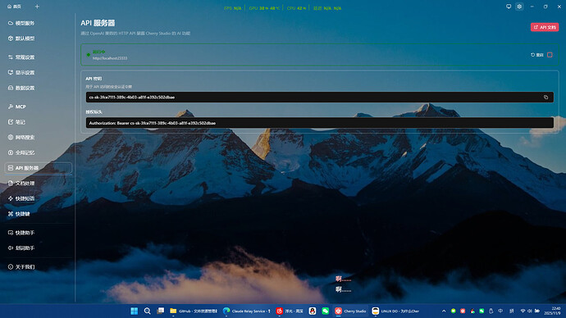Image resolution: width=566 pixels, height=318 pixels.
Task: Open 默认模型 settings page
Action: (21, 39)
